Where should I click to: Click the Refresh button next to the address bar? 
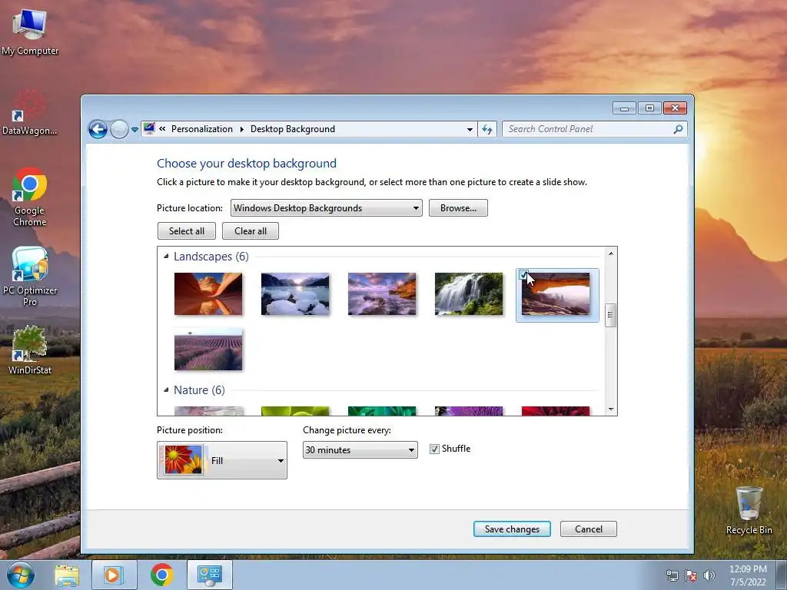(x=487, y=129)
